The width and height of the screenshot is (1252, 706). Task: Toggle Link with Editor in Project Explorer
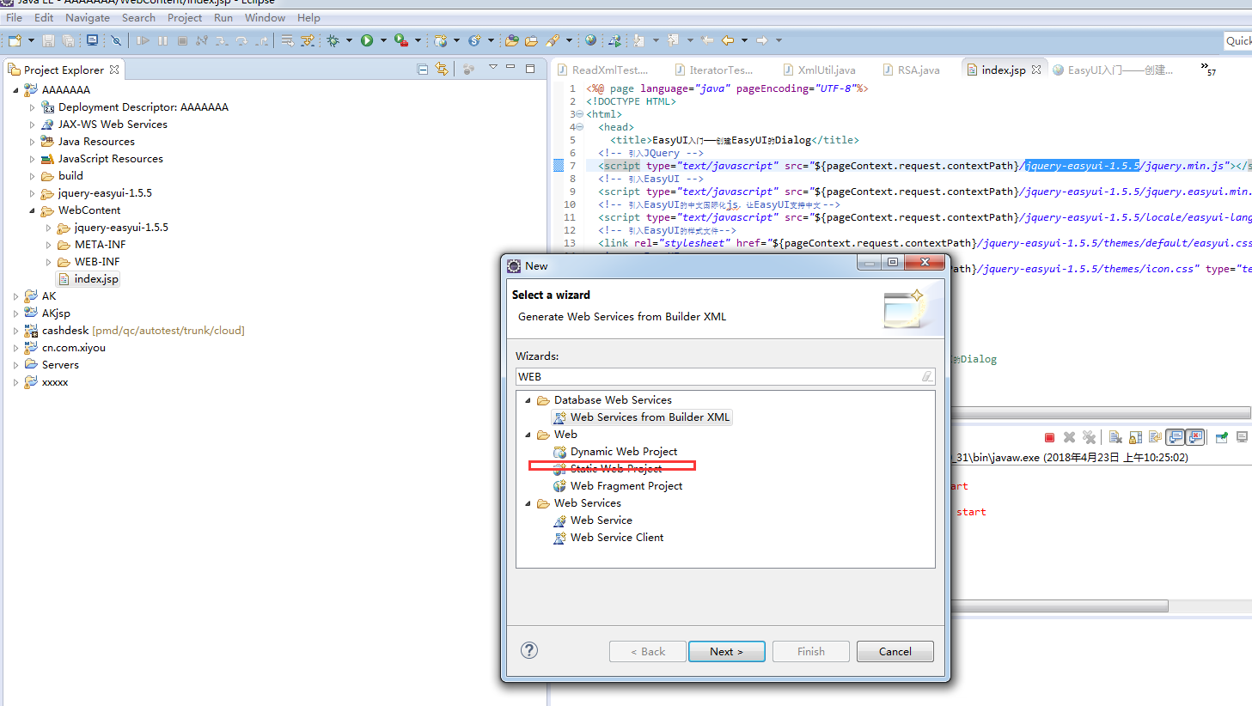tap(442, 70)
